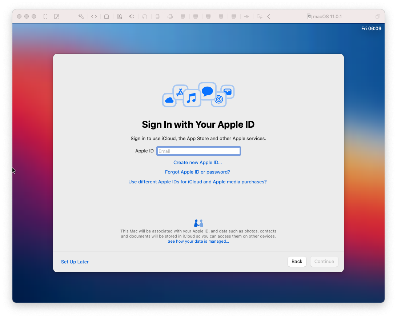This screenshot has width=397, height=318.
Task: Click the webcam capture icon
Action: click(119, 16)
